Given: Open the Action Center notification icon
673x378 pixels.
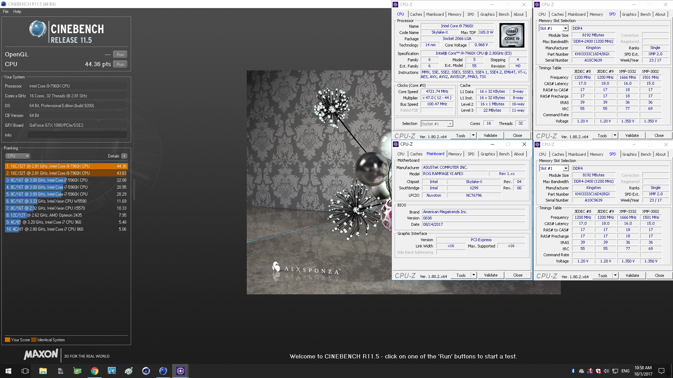Looking at the screenshot, I should click(661, 371).
